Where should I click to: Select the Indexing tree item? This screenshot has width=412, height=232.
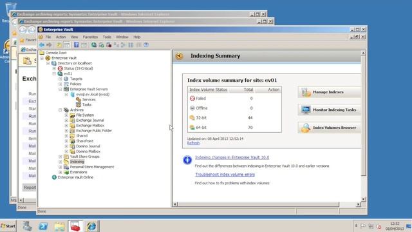pyautogui.click(x=77, y=162)
